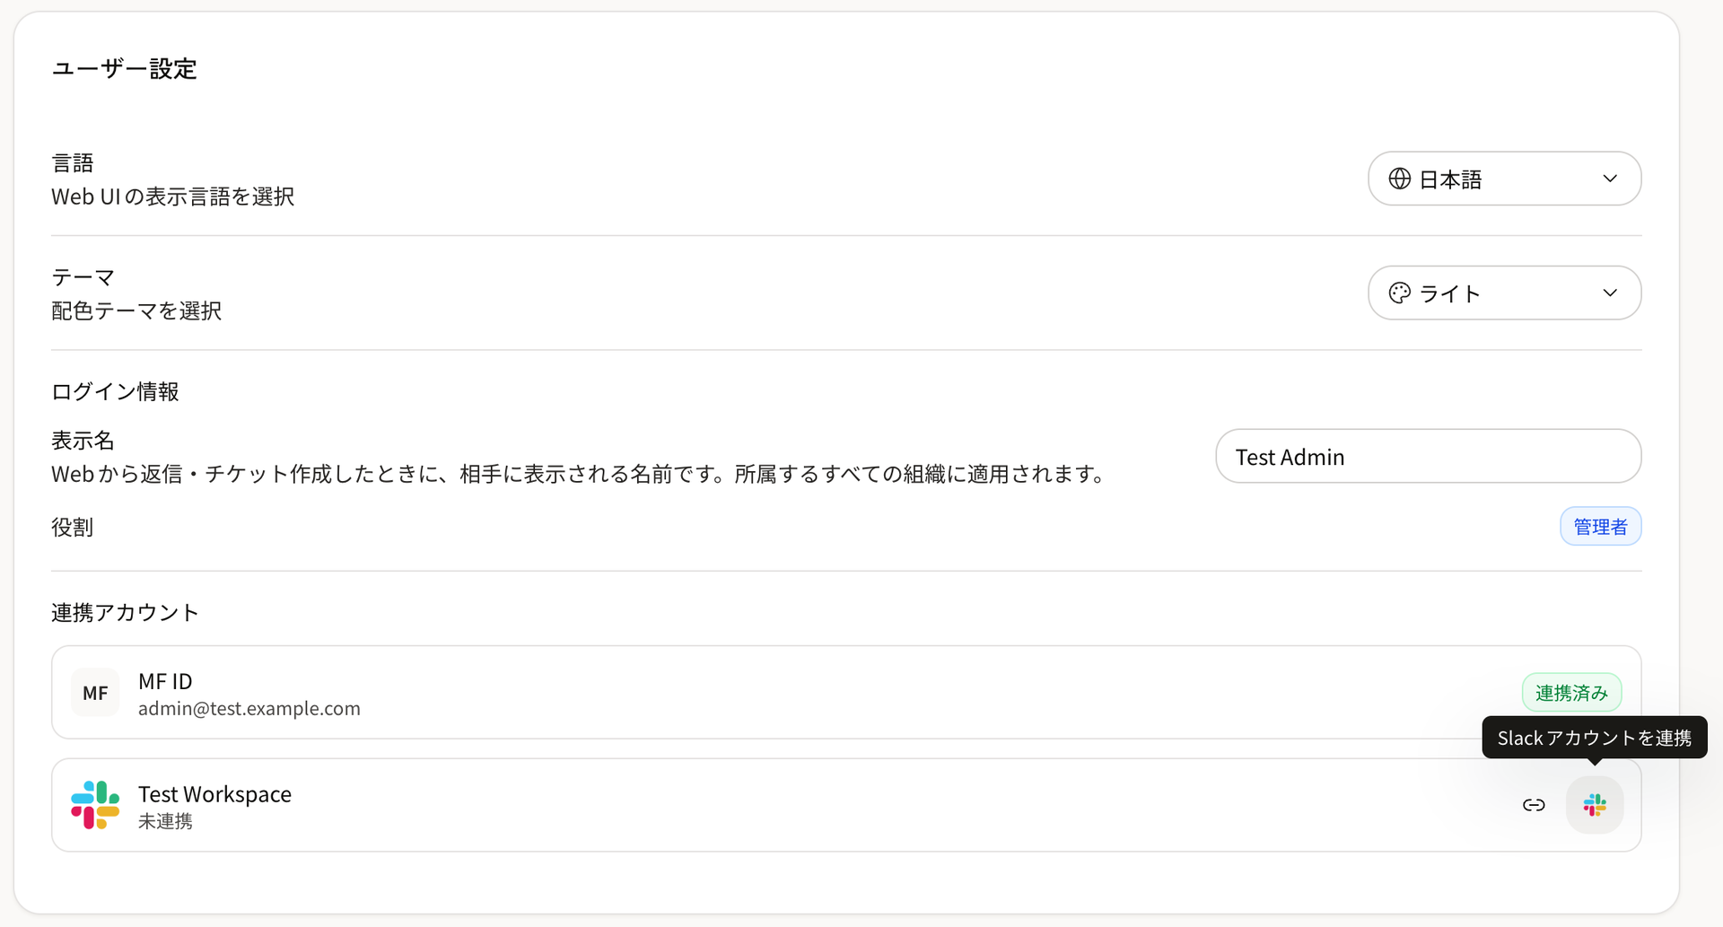The width and height of the screenshot is (1723, 927).
Task: Click the Slack account link button
Action: click(1595, 805)
